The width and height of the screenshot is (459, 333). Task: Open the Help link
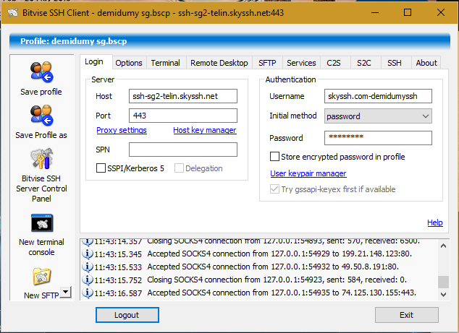pos(434,222)
